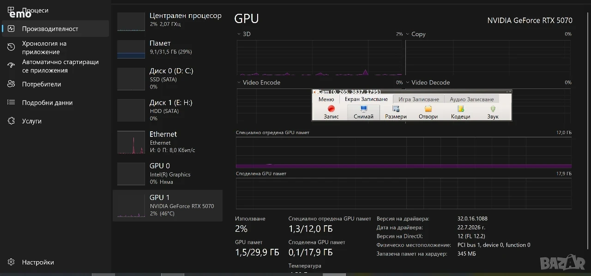Switch to oCam Екран Записване tab
The width and height of the screenshot is (591, 276).
366,99
